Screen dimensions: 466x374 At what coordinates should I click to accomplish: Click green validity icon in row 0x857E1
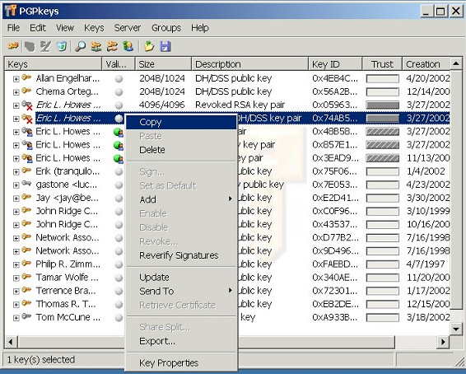point(119,145)
